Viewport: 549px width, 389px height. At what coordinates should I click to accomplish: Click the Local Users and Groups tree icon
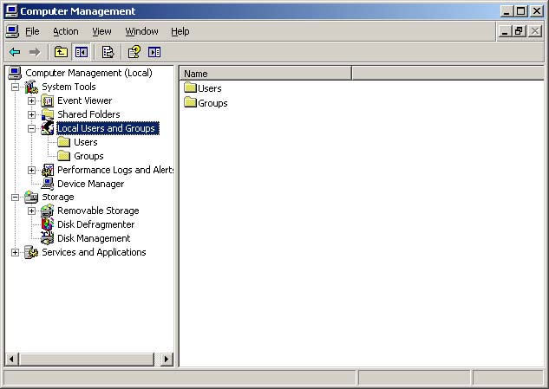[47, 128]
